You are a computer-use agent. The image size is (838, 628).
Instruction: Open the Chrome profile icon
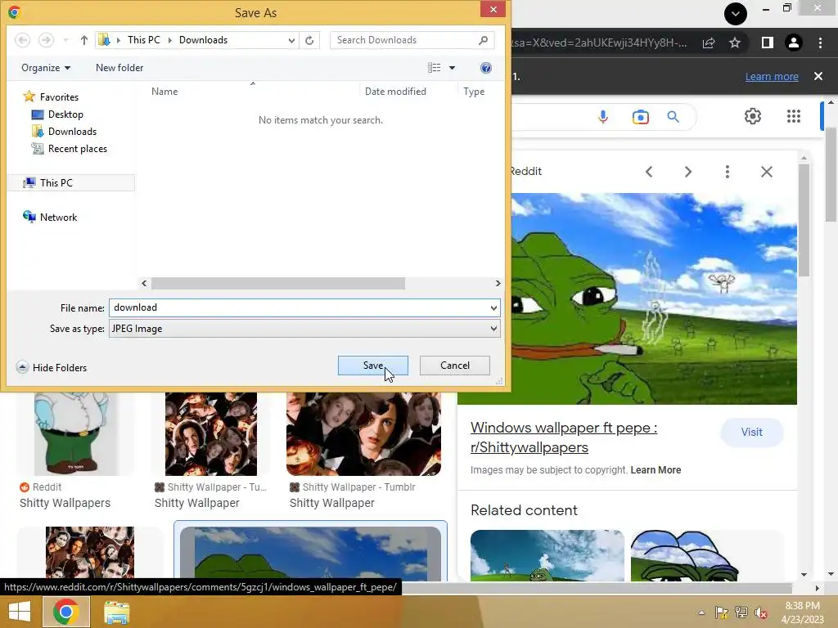tap(794, 43)
